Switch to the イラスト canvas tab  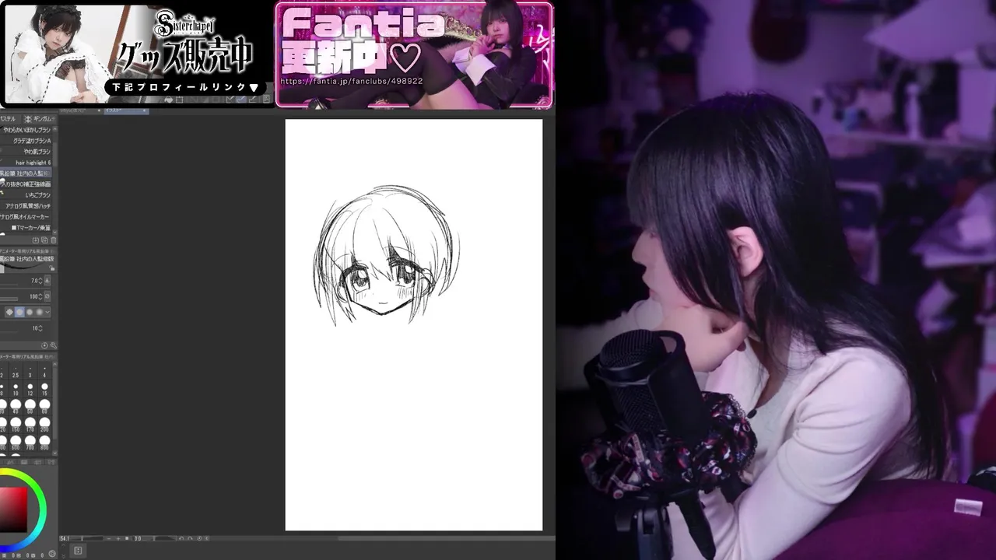(x=127, y=111)
